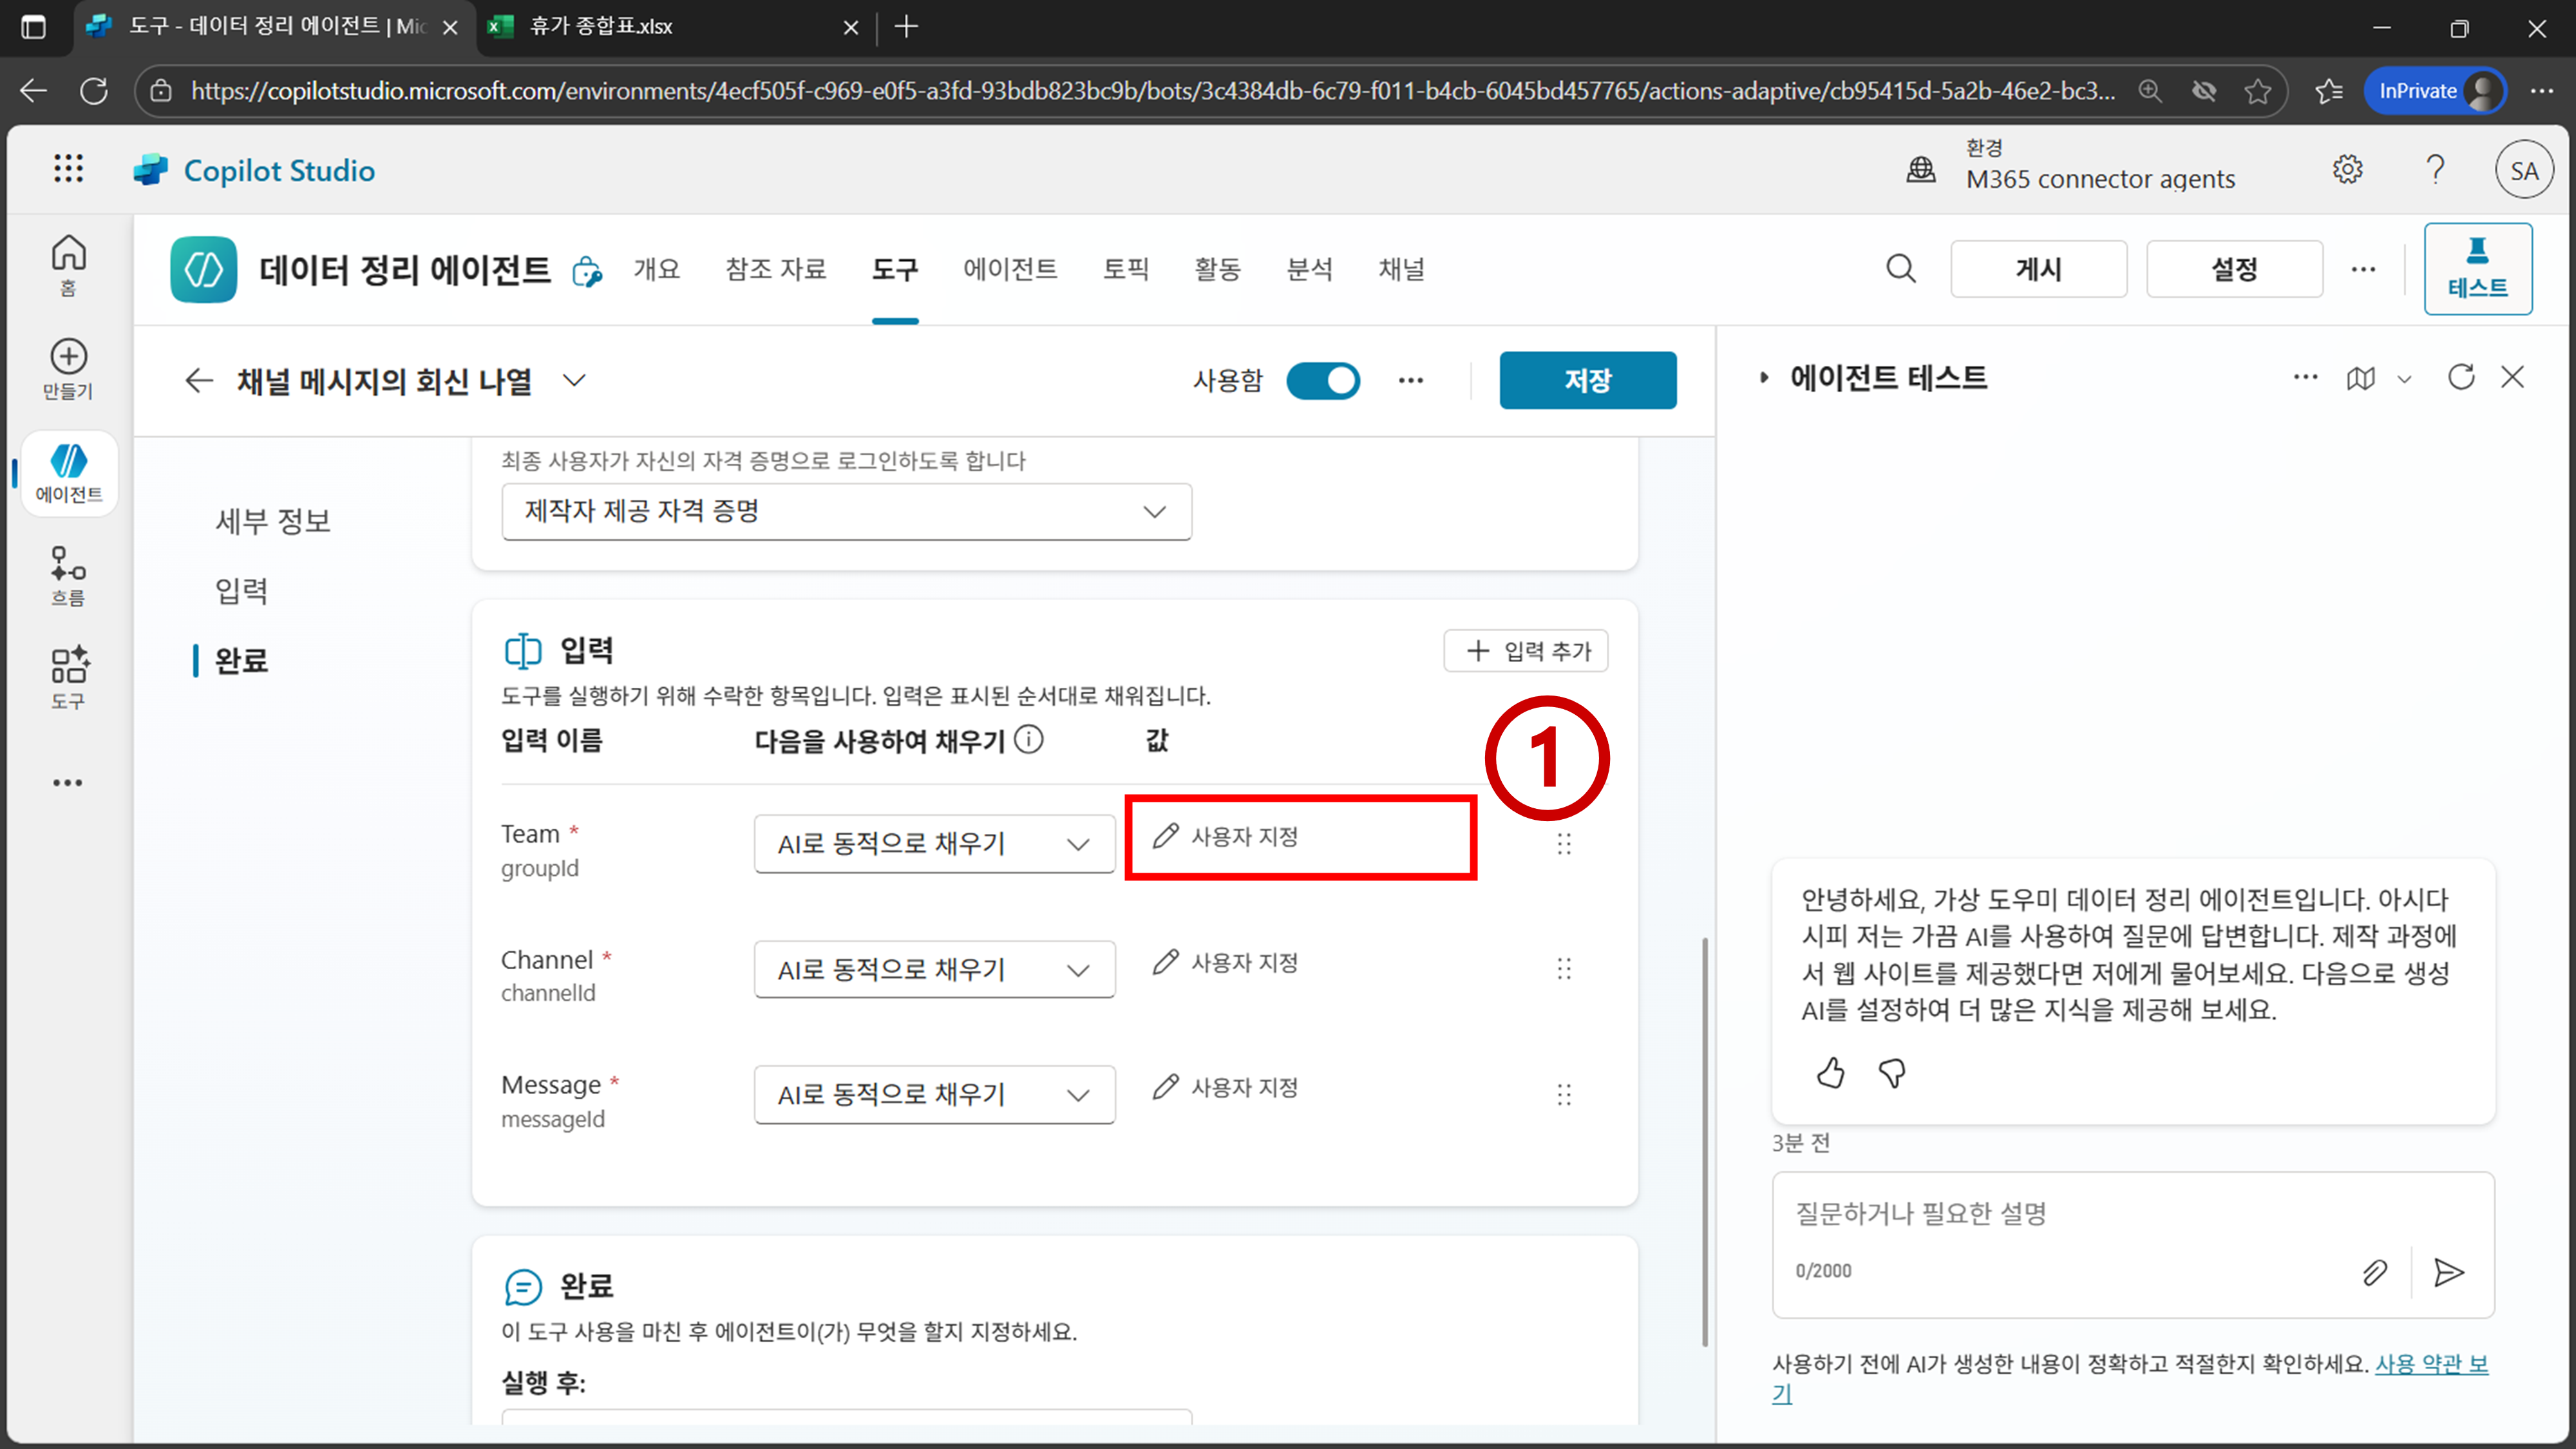Open the conversation map icon in test panel
The image size is (2576, 1449).
click(x=2360, y=378)
